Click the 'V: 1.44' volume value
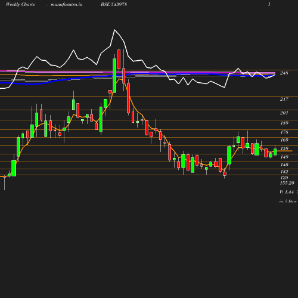298x298 pixels. [287, 192]
